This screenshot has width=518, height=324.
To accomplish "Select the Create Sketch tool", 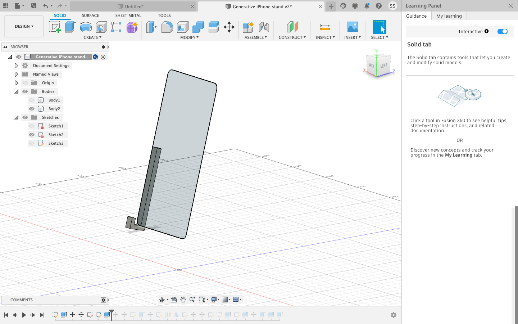I will coord(55,27).
